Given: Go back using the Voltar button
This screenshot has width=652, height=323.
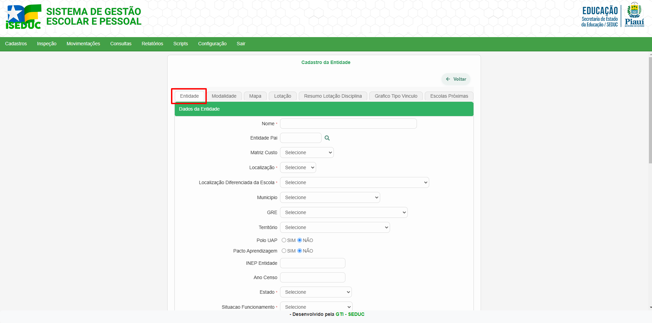Looking at the screenshot, I should (456, 79).
